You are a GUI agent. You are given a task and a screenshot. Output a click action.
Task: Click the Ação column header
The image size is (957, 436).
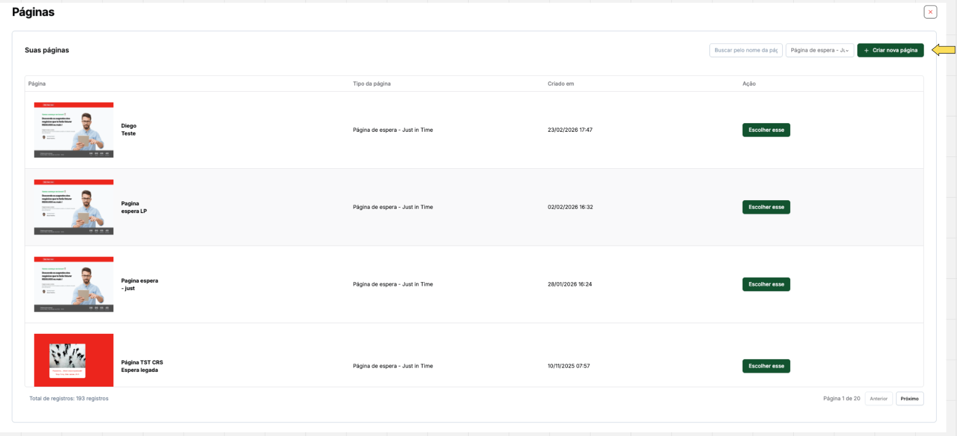(749, 84)
